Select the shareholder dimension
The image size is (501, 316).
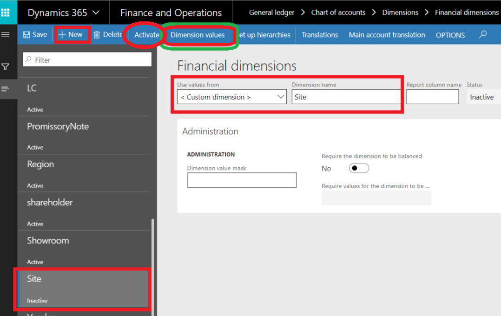click(x=84, y=211)
